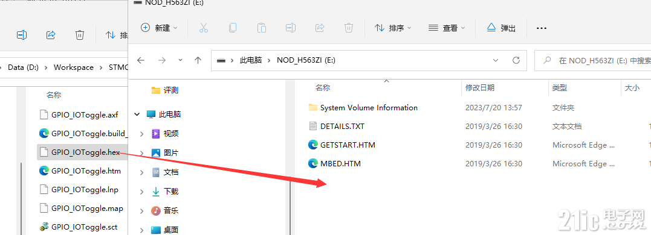
Task: Click the DETAILS.TXT document icon
Action: click(x=313, y=126)
